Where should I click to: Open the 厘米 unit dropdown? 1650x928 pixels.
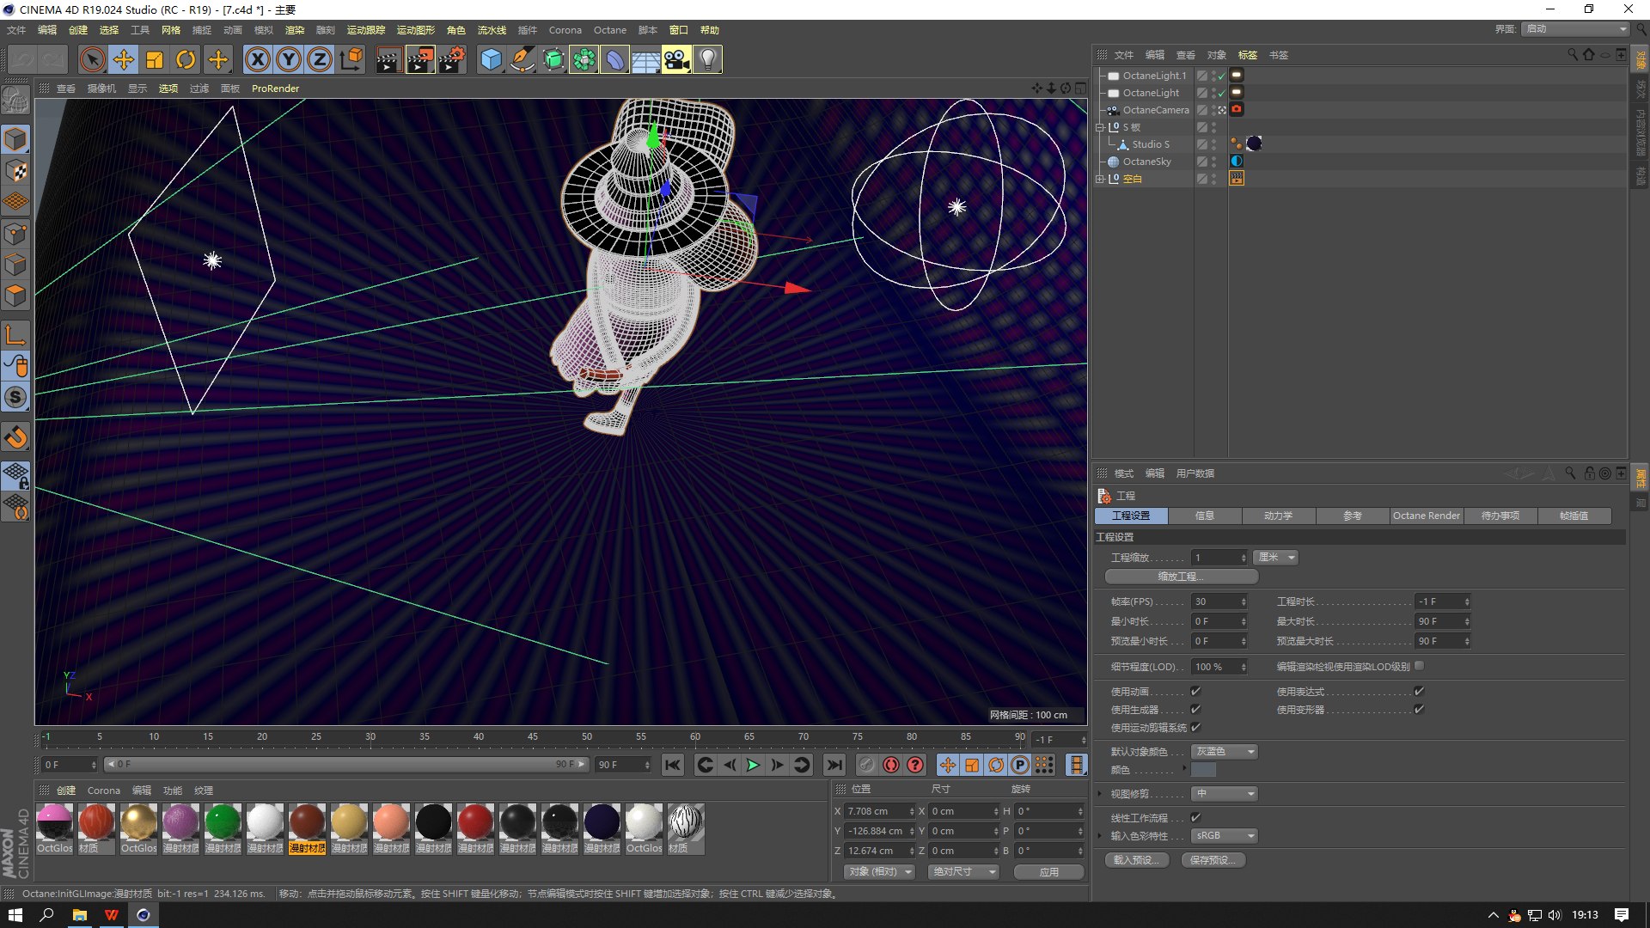point(1275,558)
